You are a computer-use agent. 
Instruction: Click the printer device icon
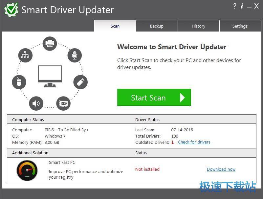pos(50,44)
